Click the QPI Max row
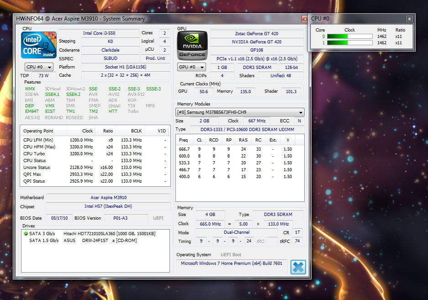This screenshot has height=300, width=428. tap(95, 174)
